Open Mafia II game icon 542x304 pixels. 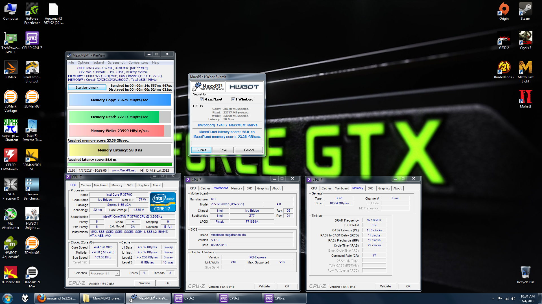tap(525, 99)
